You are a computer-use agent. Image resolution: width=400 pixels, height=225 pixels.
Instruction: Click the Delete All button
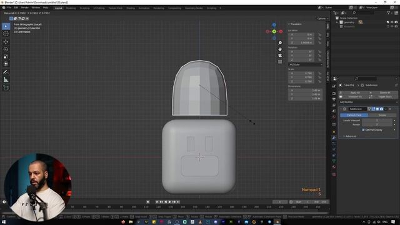[x=383, y=92]
